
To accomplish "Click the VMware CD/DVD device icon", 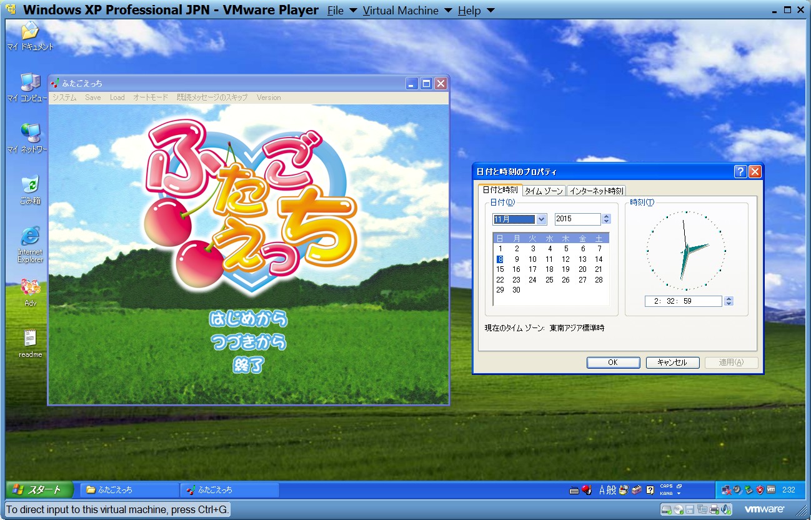I will point(679,509).
